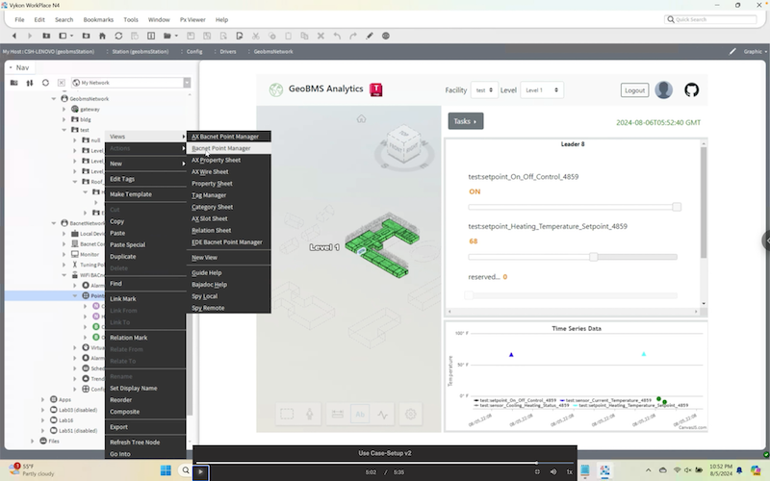This screenshot has width=770, height=481.
Task: Click the Windows Start button on taskbar
Action: [x=166, y=470]
